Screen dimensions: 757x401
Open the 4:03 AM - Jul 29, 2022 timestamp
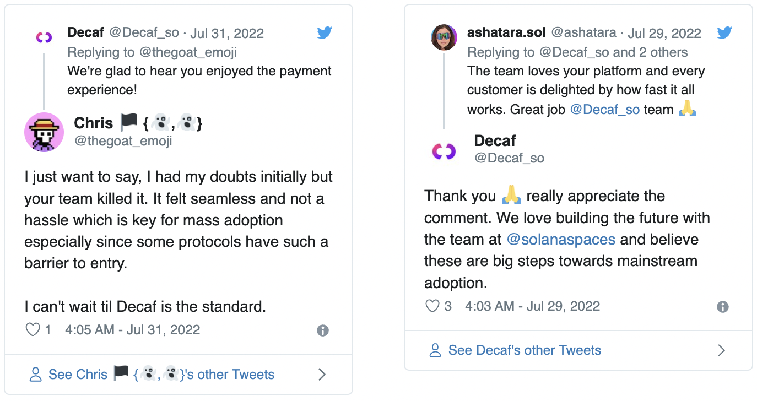pyautogui.click(x=532, y=306)
